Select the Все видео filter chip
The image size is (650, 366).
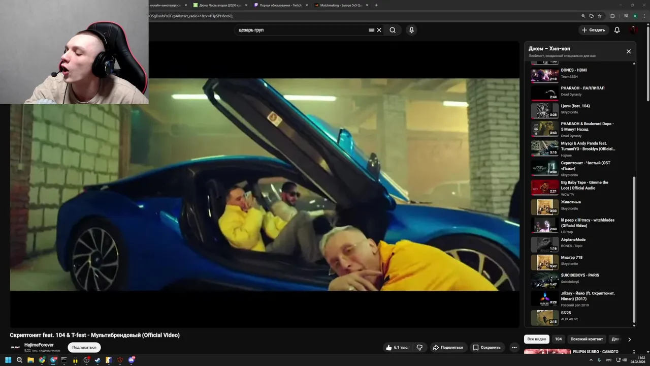click(x=537, y=339)
